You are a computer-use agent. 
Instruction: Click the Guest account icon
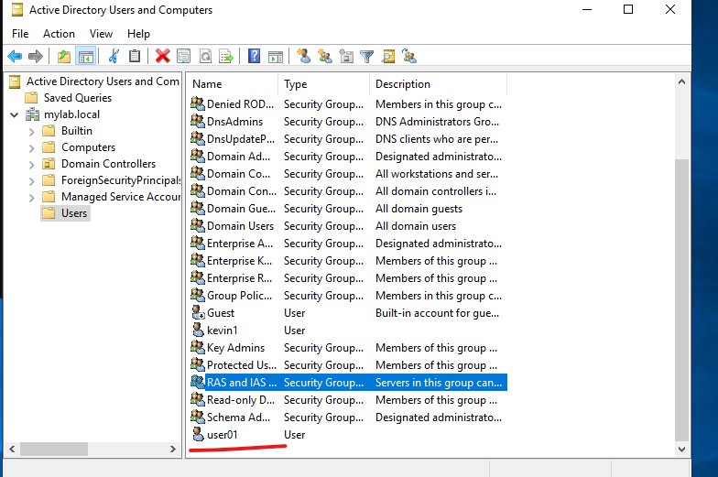tap(198, 313)
